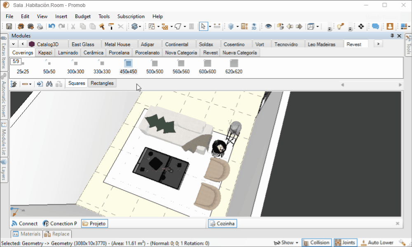This screenshot has height=247, width=412.
Task: Open the Insert menu
Action: coord(61,16)
